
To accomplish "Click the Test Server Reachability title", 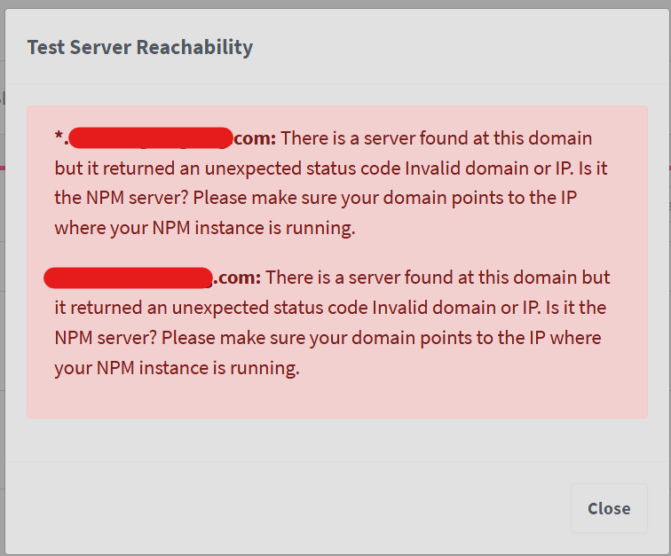I will (140, 47).
